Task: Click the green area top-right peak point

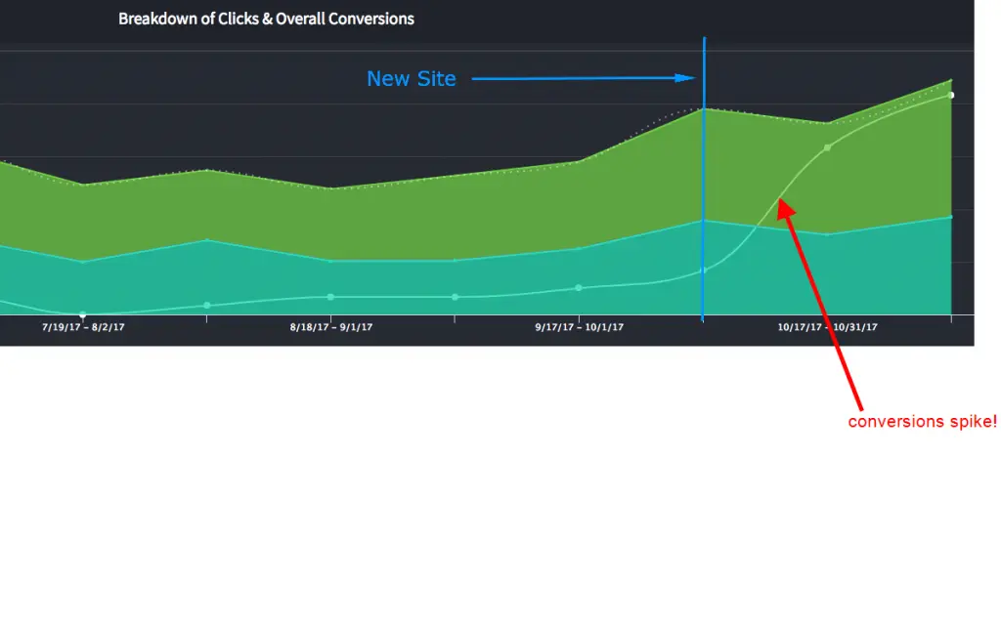Action: [951, 80]
